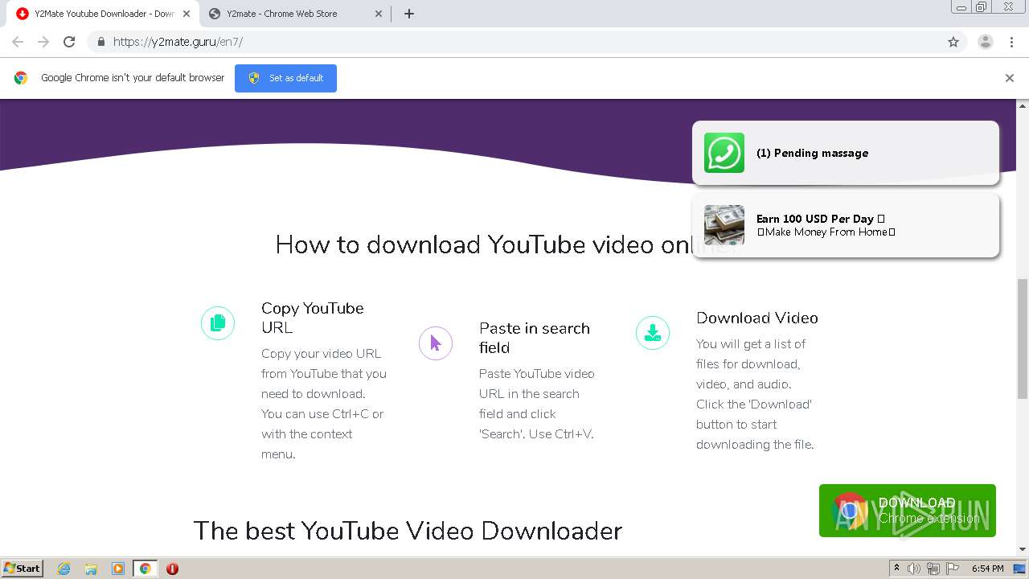Viewport: 1029px width, 579px height.
Task: Select the Chrome taskbar button
Action: pos(145,569)
